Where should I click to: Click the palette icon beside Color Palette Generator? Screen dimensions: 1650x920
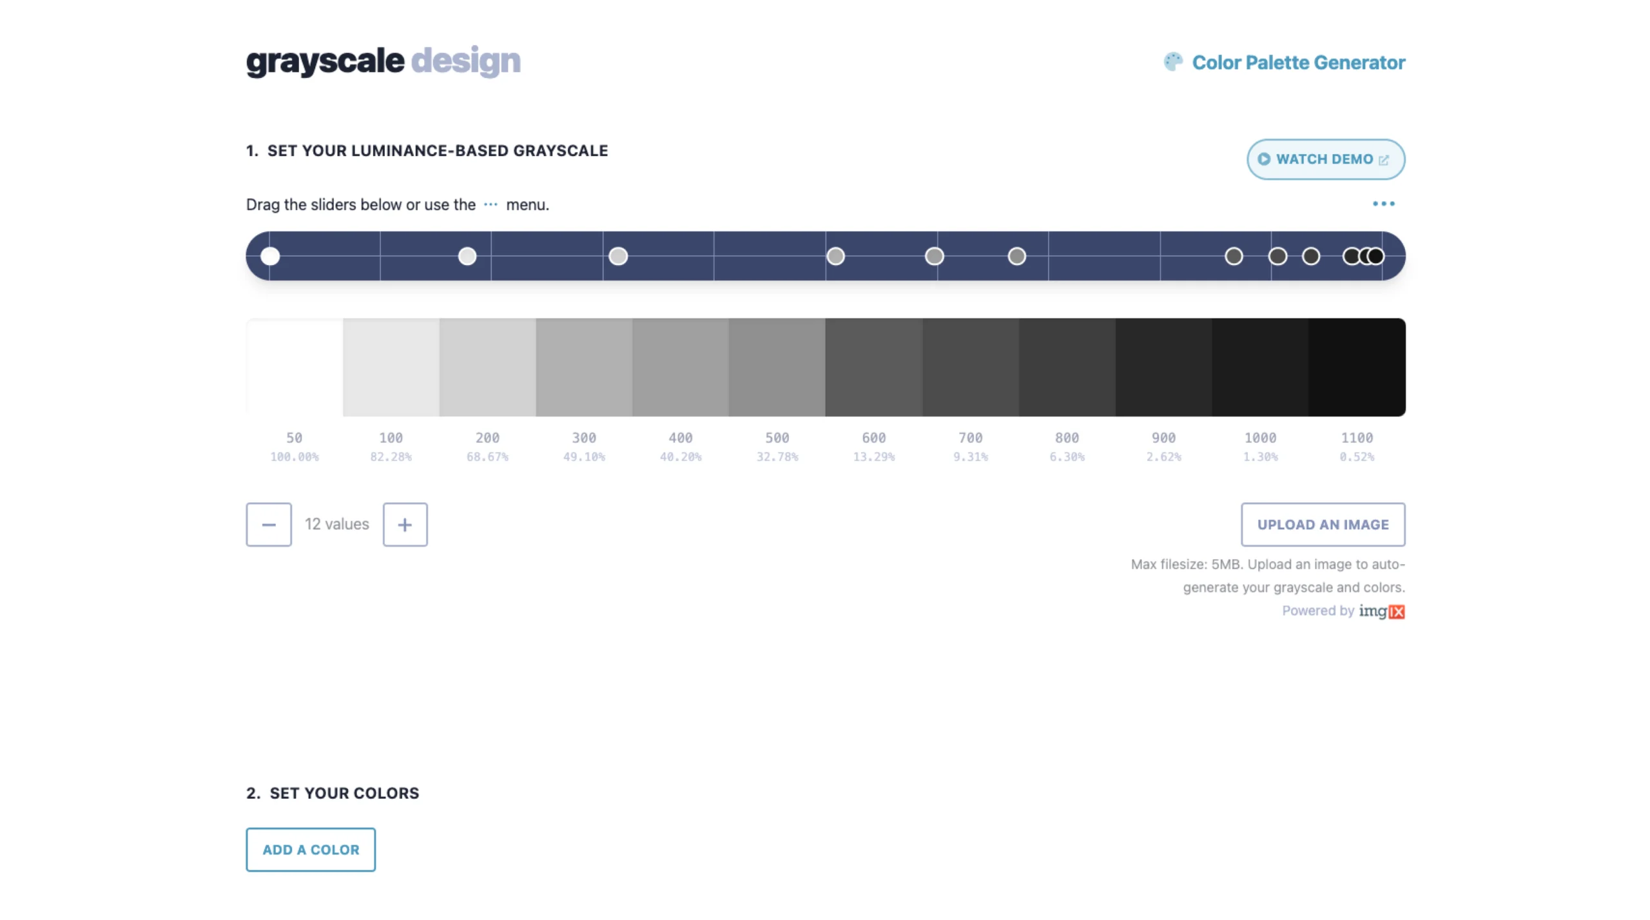tap(1173, 62)
